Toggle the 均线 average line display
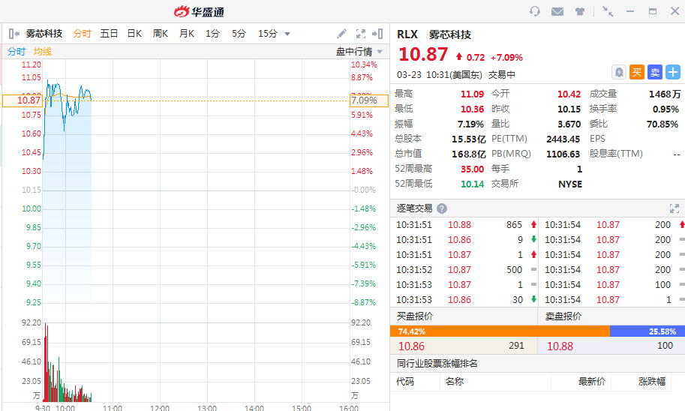The width and height of the screenshot is (685, 411). [43, 52]
